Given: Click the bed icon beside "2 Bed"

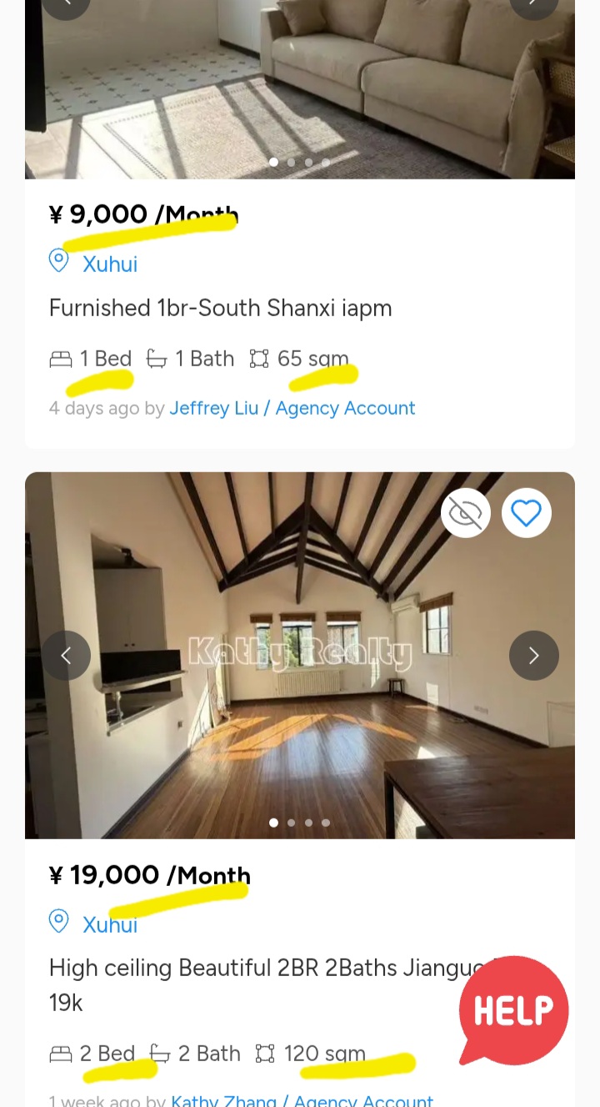Looking at the screenshot, I should (61, 1054).
